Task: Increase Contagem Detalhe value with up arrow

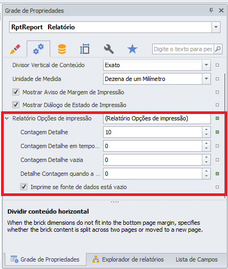Action: point(206,129)
